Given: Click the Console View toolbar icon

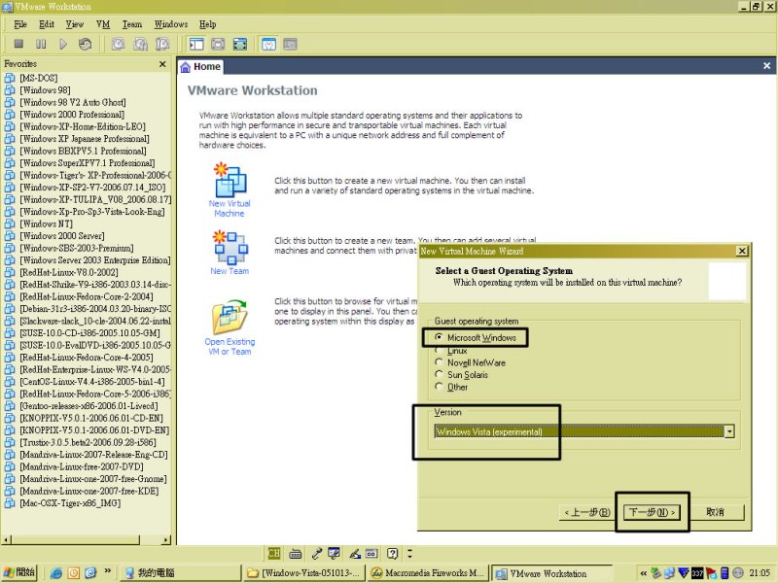Looking at the screenshot, I should (290, 44).
